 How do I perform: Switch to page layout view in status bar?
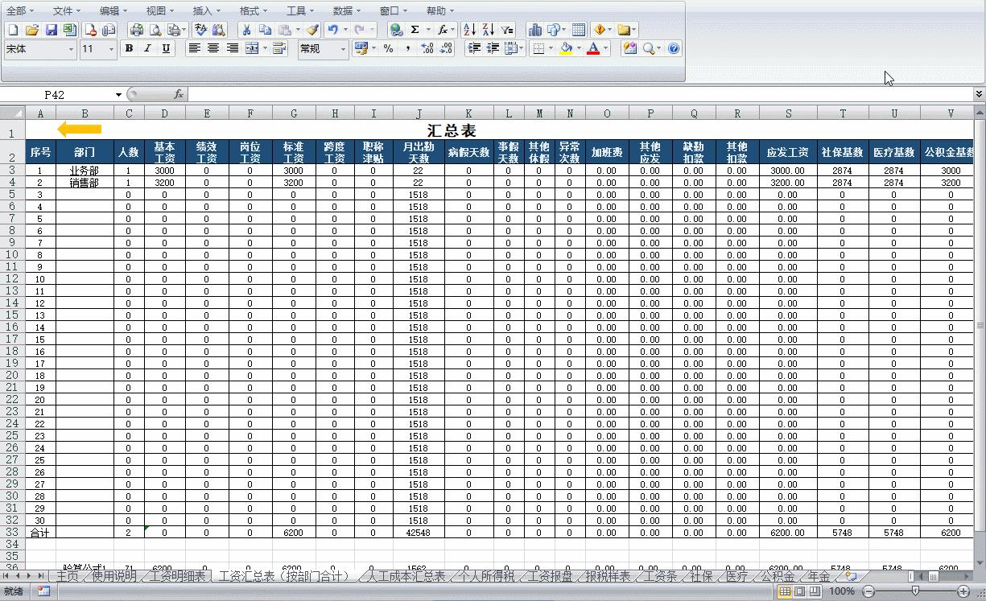[800, 591]
